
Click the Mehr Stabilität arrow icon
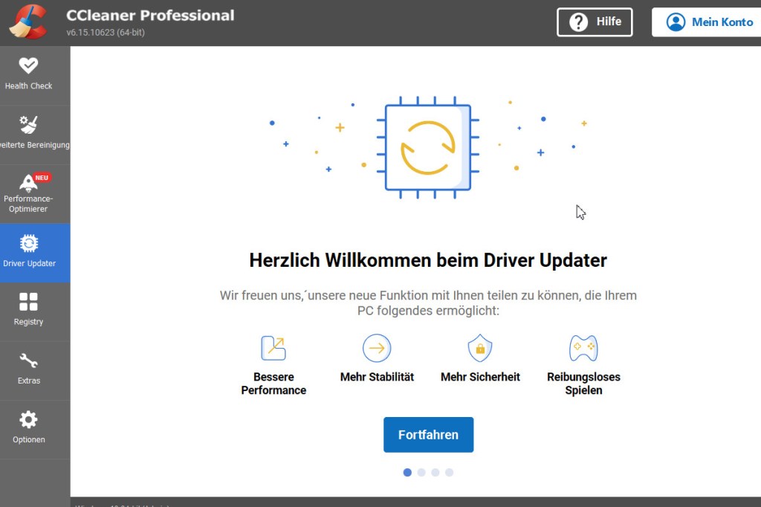point(377,348)
